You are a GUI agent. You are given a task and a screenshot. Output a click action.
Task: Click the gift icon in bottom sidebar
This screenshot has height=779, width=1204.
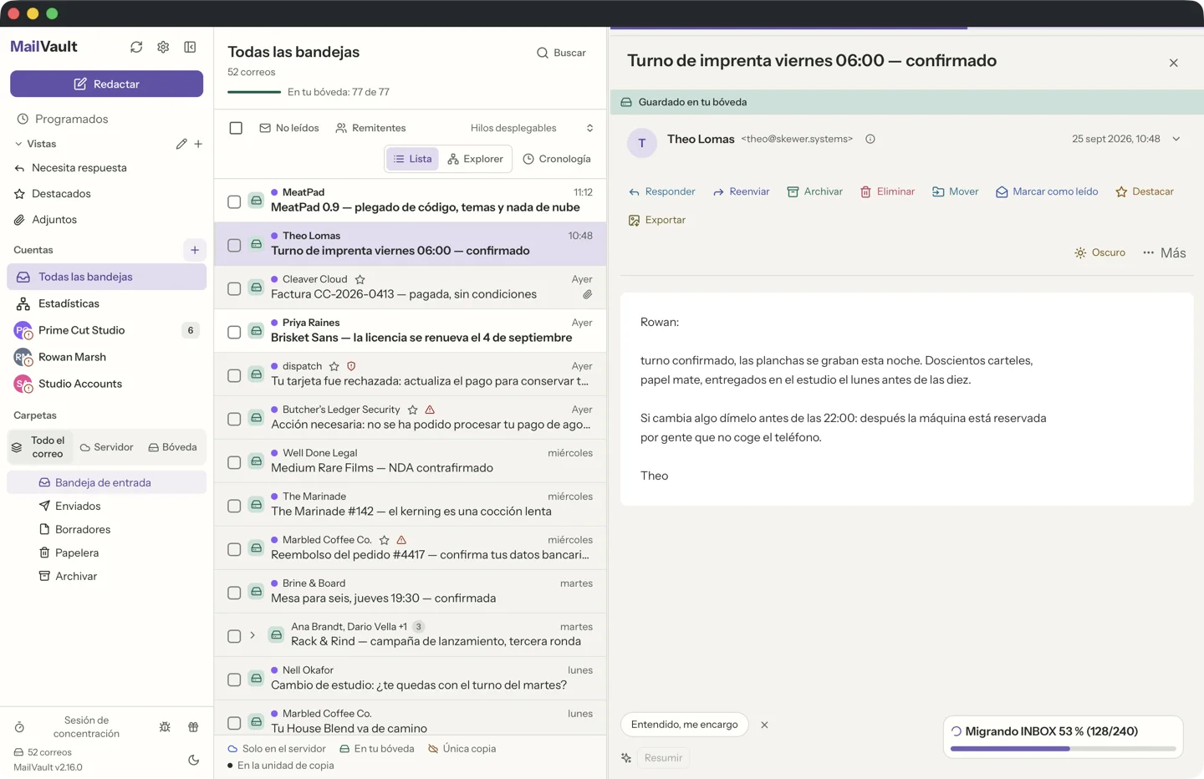pos(193,727)
